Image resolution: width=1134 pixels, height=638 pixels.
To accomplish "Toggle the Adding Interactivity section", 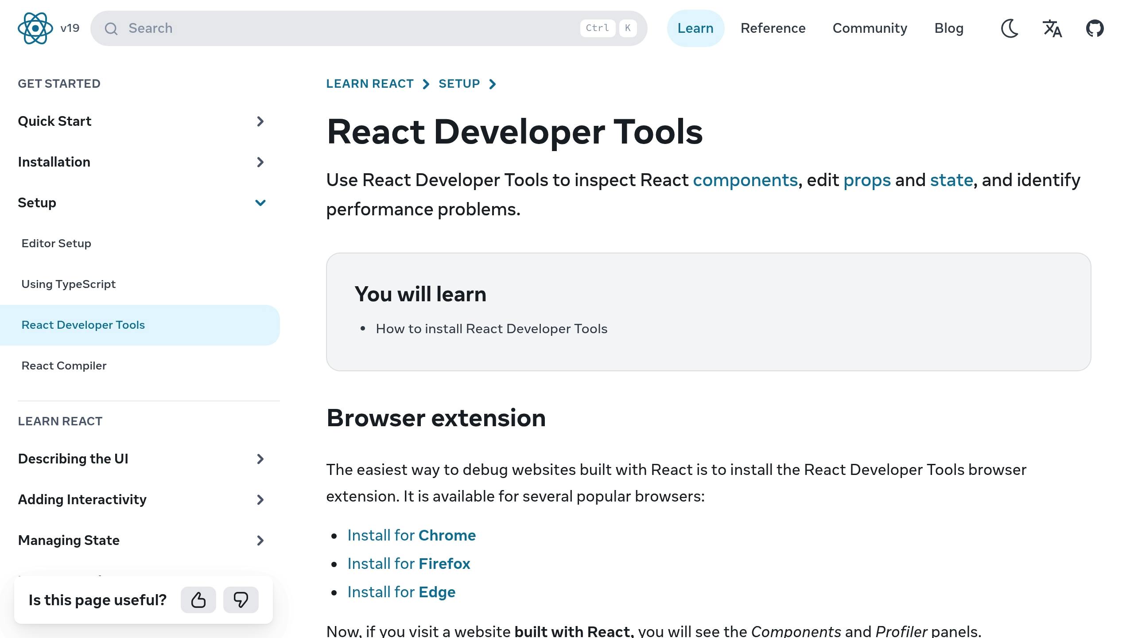I will (x=262, y=499).
